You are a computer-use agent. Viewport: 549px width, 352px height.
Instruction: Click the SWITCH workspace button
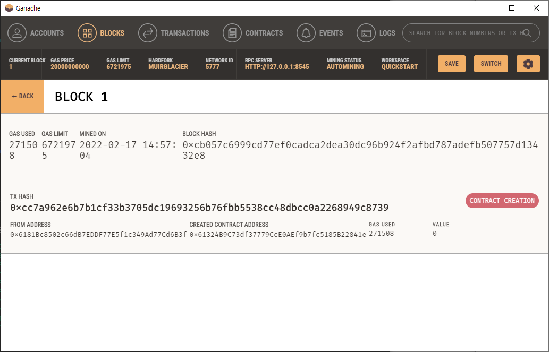[x=491, y=64]
